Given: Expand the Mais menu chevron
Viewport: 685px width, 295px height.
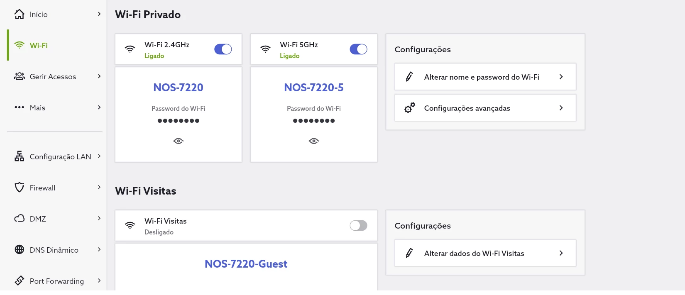Looking at the screenshot, I should coord(99,107).
